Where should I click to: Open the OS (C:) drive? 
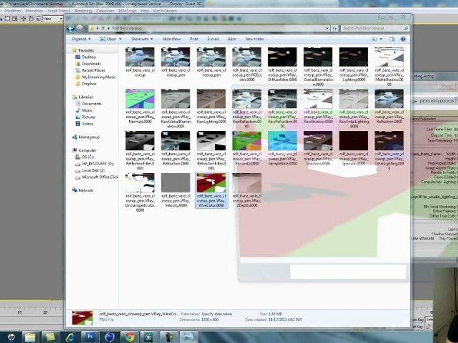click(x=88, y=157)
